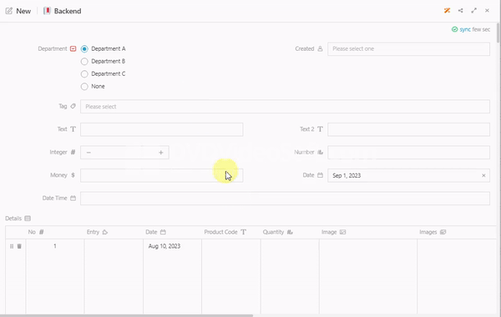501x317 pixels.
Task: Click the Images column pictures icon
Action: pos(443,232)
